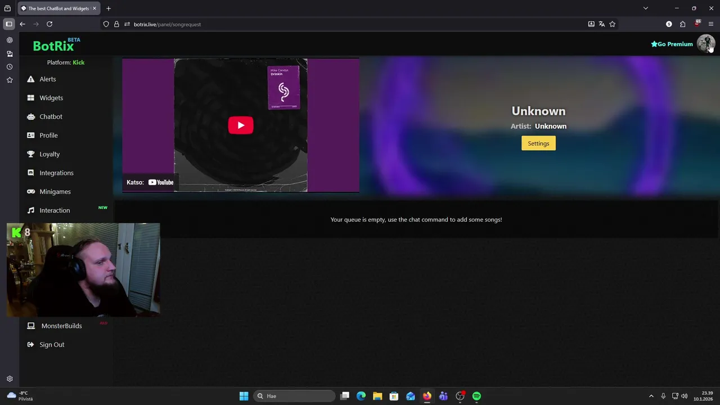This screenshot has height=405, width=720.
Task: Open Spotify from the taskbar
Action: (476, 396)
